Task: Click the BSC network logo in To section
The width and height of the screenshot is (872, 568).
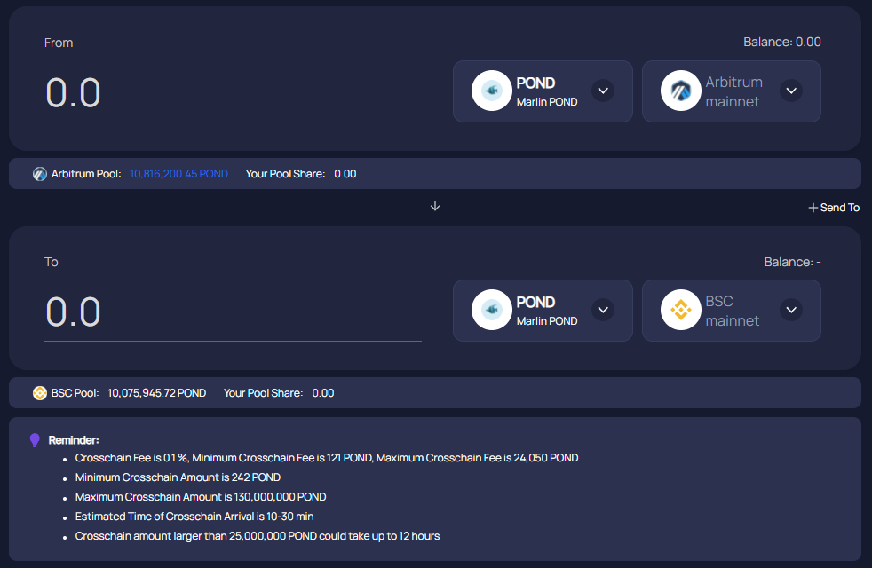Action: pyautogui.click(x=680, y=310)
